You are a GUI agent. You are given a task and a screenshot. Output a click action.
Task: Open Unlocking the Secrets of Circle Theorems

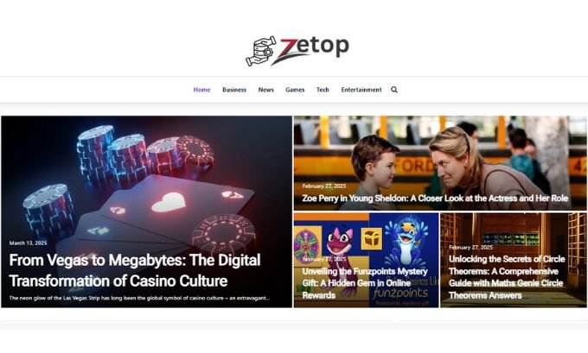click(507, 277)
